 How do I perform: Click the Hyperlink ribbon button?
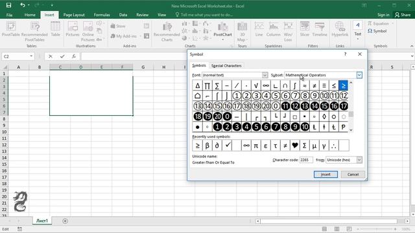340,29
